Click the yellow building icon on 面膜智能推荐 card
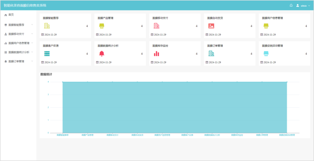The image size is (314, 161). (47, 26)
